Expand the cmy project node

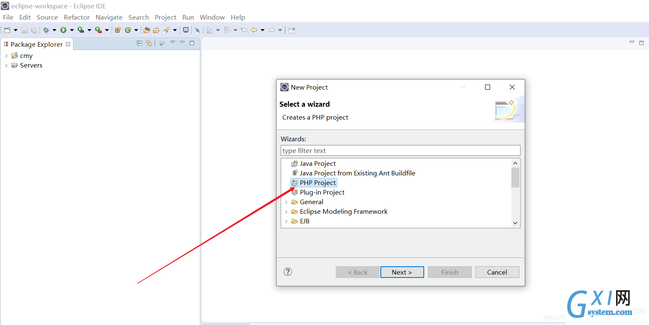[x=6, y=56]
